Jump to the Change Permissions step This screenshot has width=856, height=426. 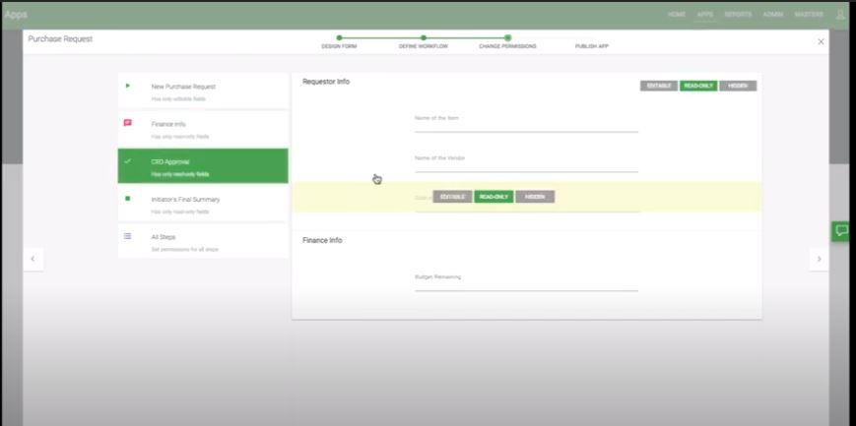tap(507, 42)
